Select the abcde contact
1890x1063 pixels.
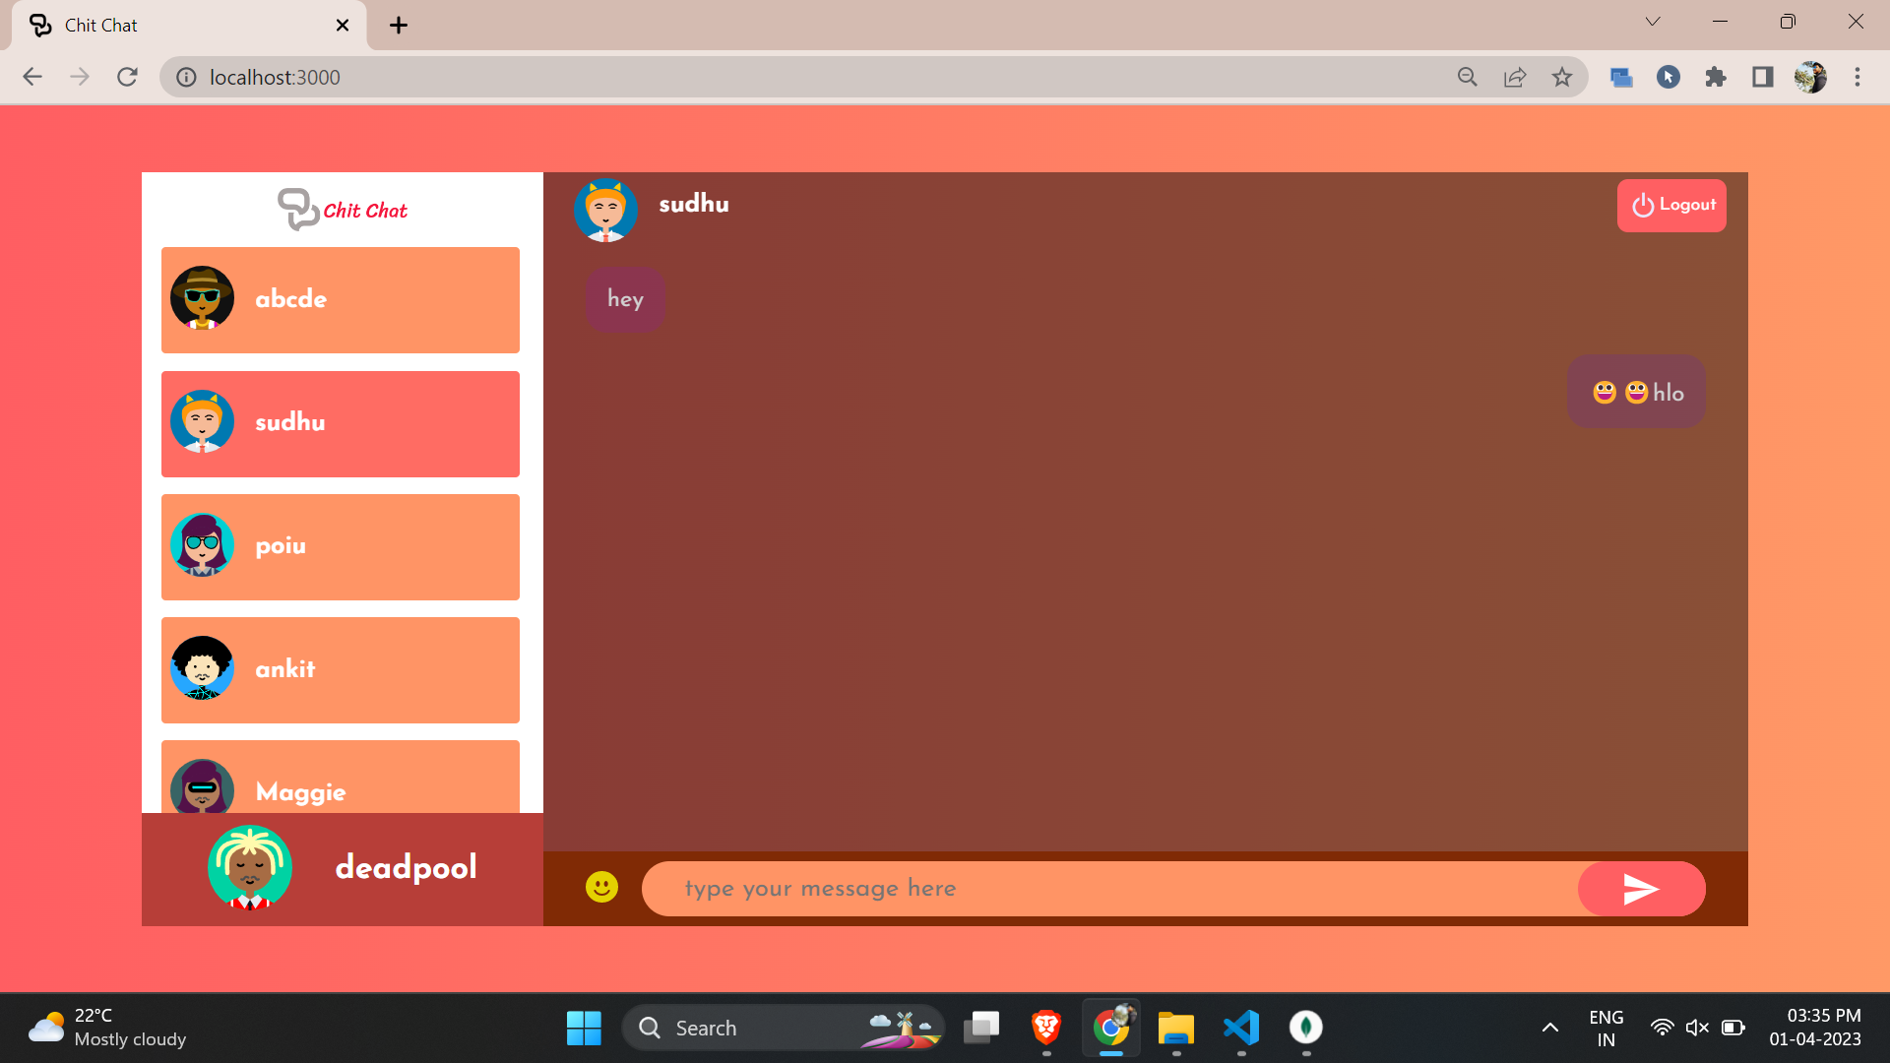(x=340, y=300)
